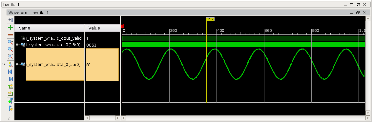This screenshot has height=122, width=372.
Task: Click the zoom-to-cursor icon
Action: click(x=10, y=64)
